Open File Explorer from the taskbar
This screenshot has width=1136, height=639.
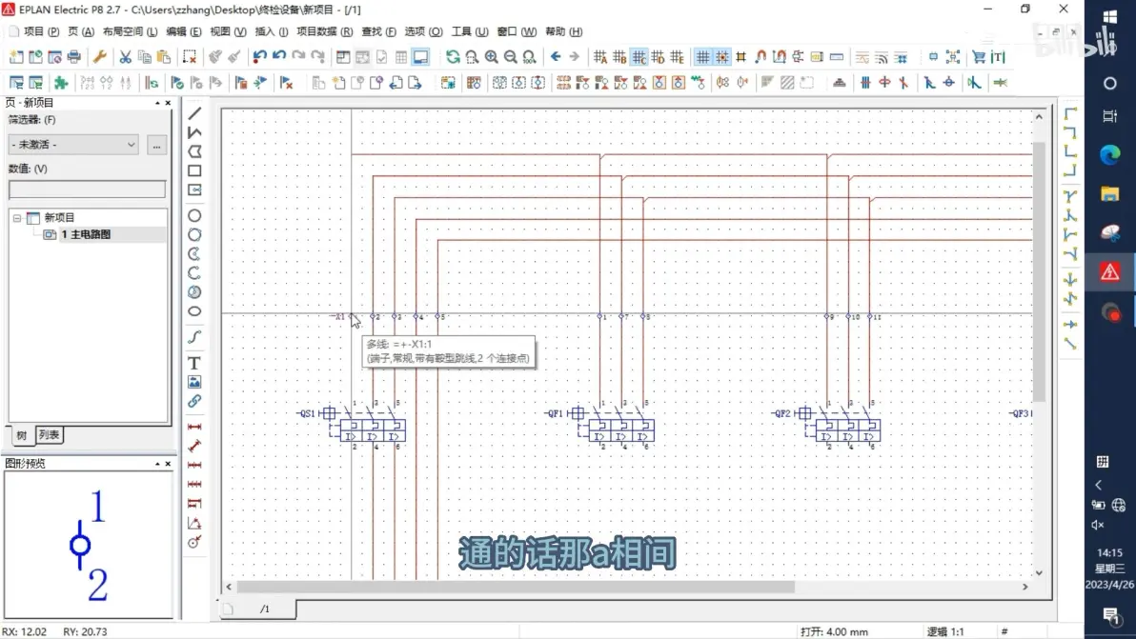[x=1110, y=193]
